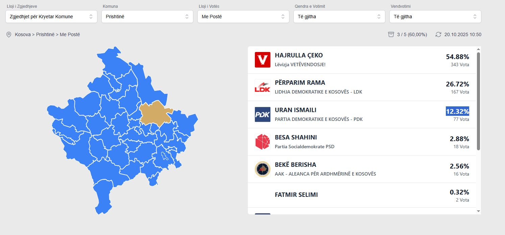Select Hajrulla Çeko candidate row

pyautogui.click(x=362, y=60)
